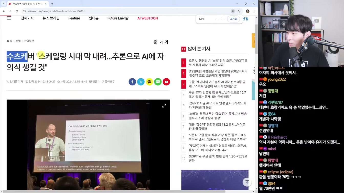This screenshot has height=193, width=344.
Task: Click the 입력 2024.12.15 09:27 timestamp
Action: click(40, 82)
